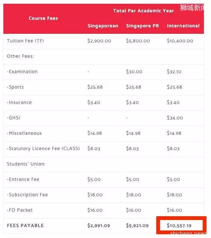The width and height of the screenshot is (211, 238).
Task: Click the $5,921.09 Singapore PR total
Action: coord(137,226)
